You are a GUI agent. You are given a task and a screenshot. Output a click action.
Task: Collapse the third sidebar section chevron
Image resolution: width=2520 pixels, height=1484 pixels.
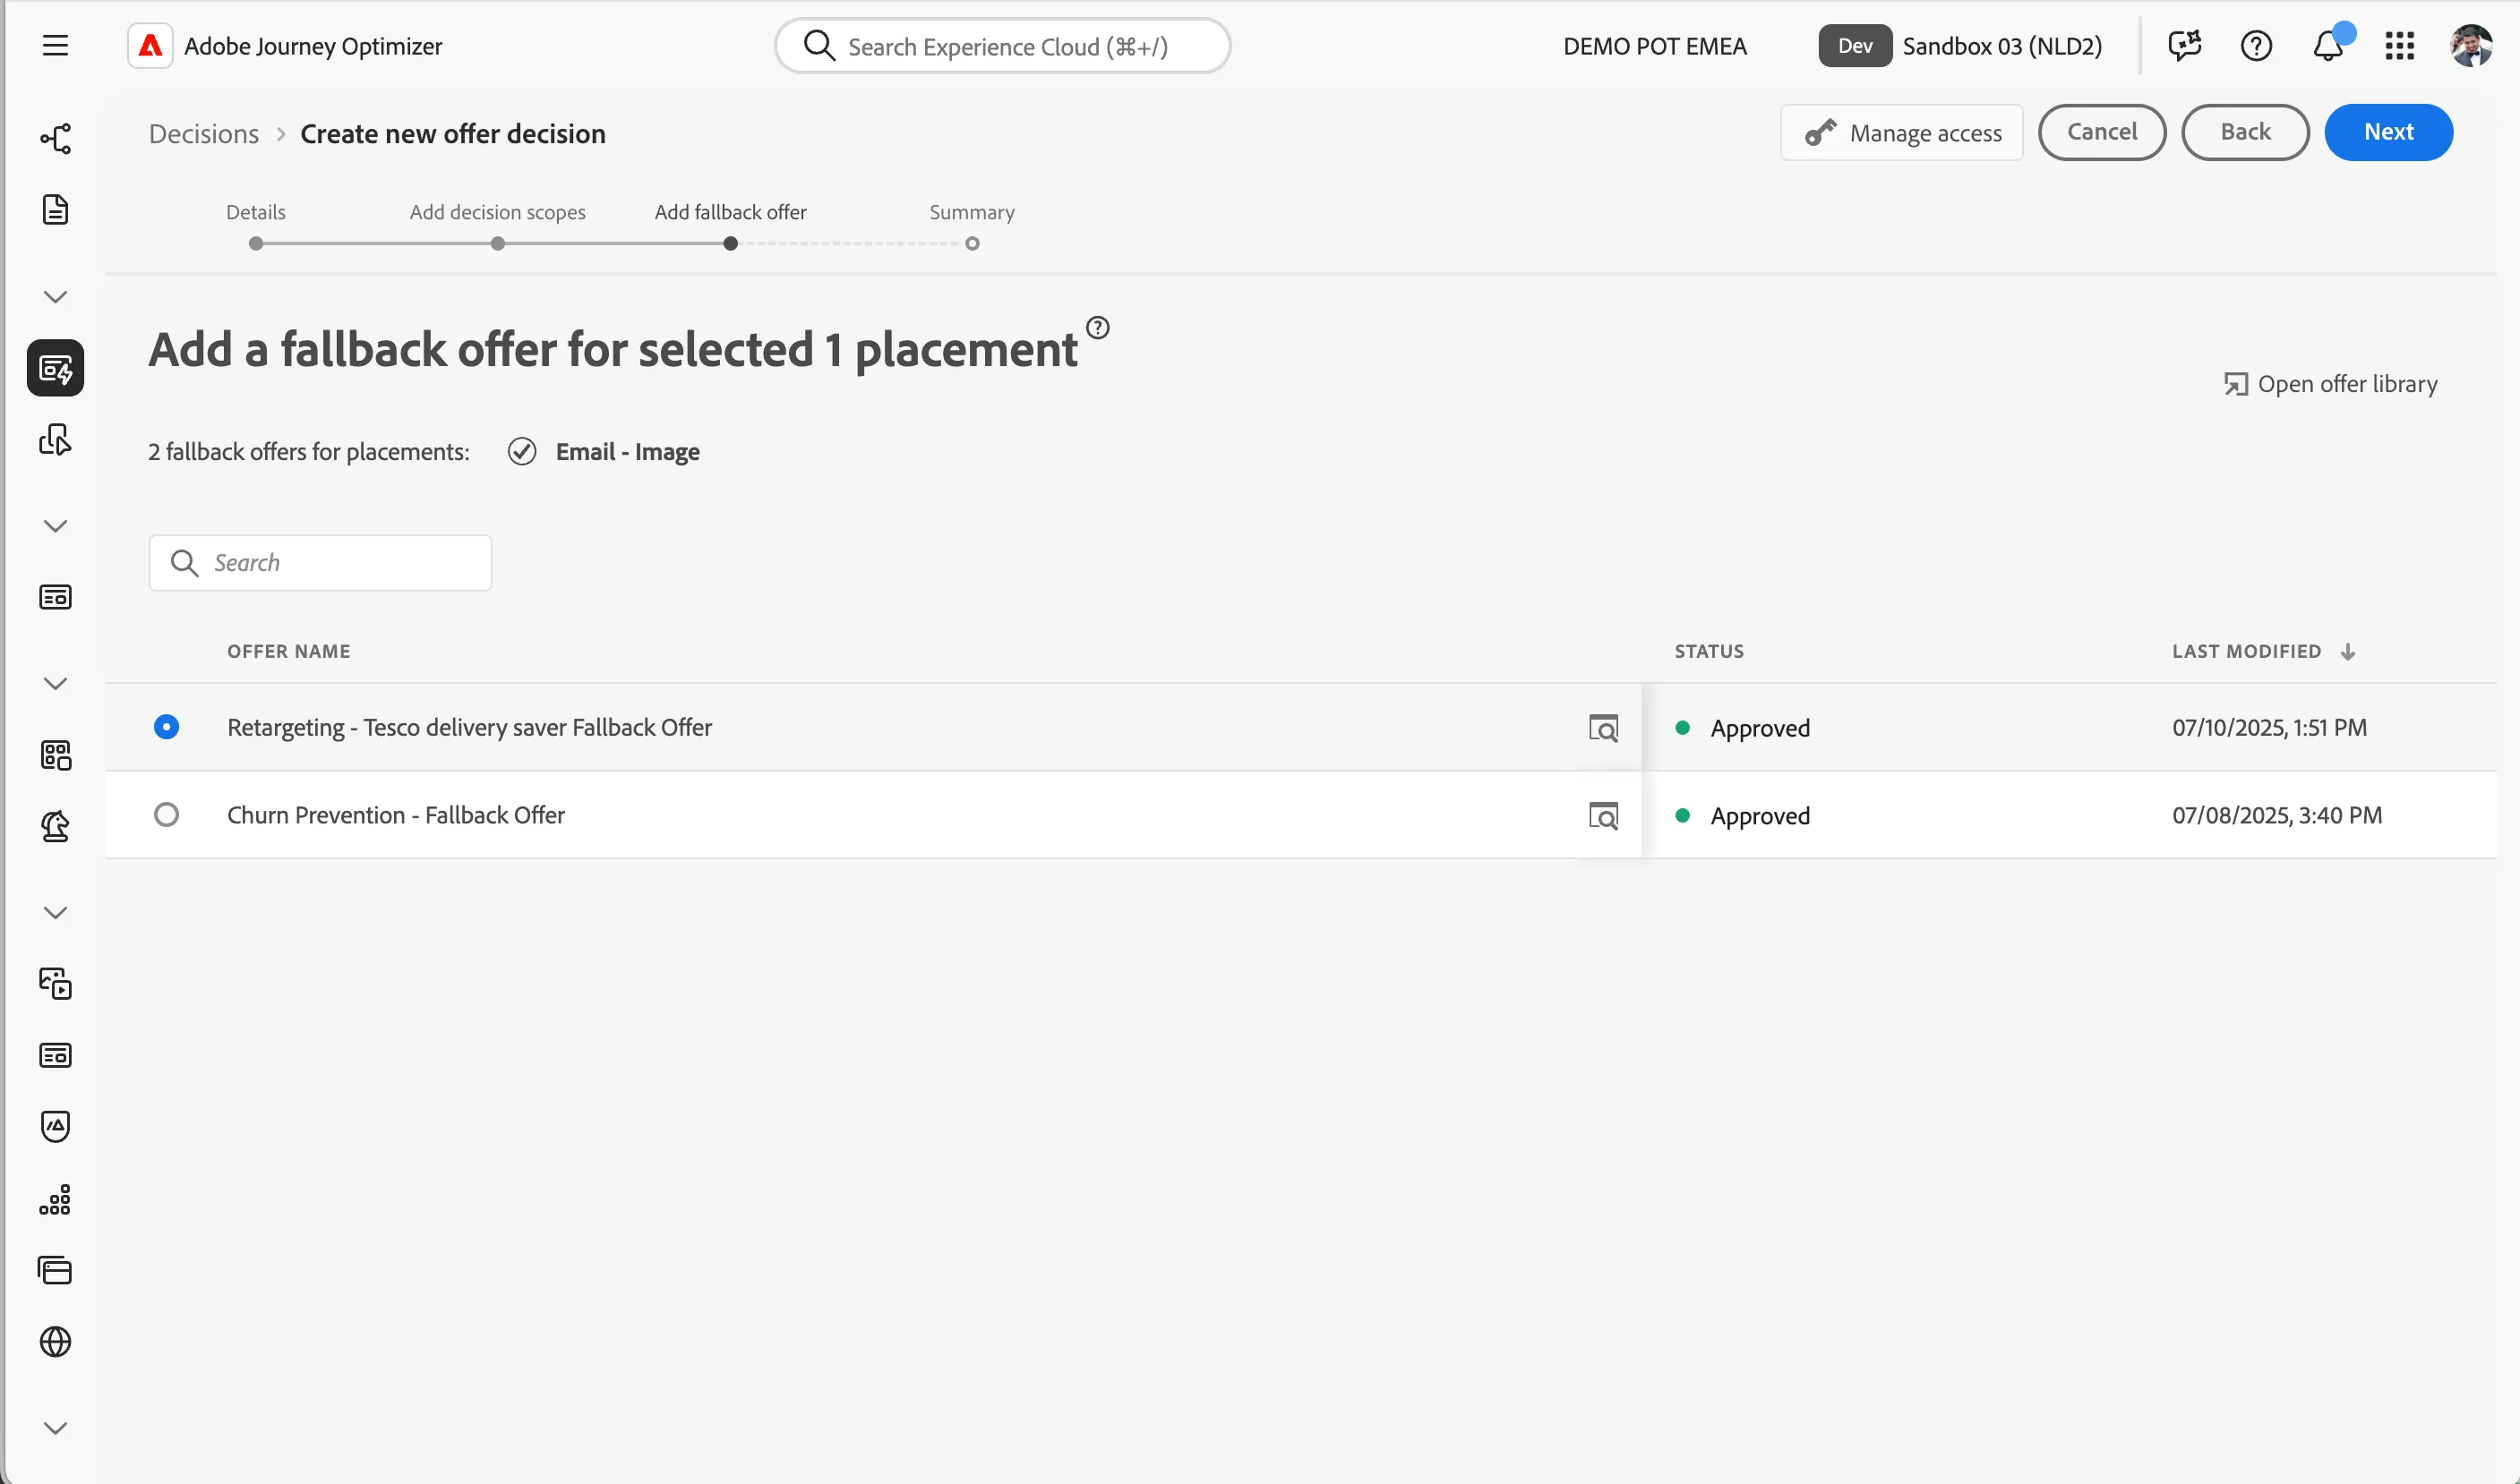tap(55, 684)
